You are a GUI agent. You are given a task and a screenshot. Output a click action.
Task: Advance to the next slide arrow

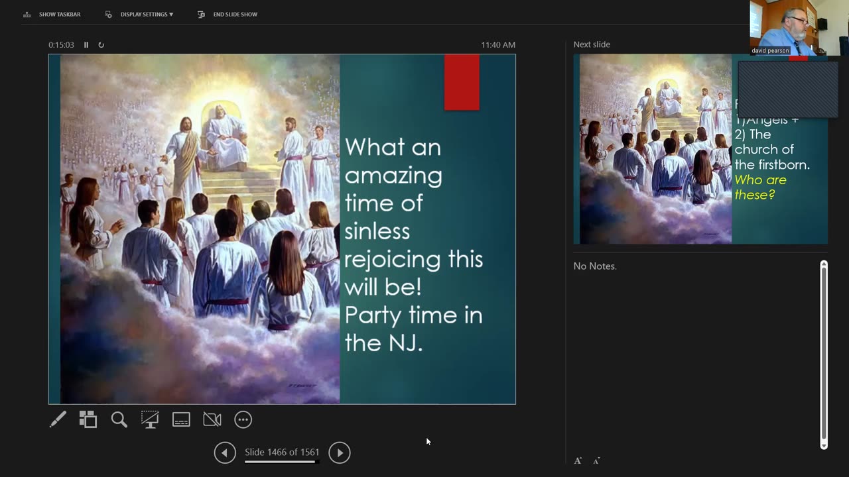(x=340, y=452)
